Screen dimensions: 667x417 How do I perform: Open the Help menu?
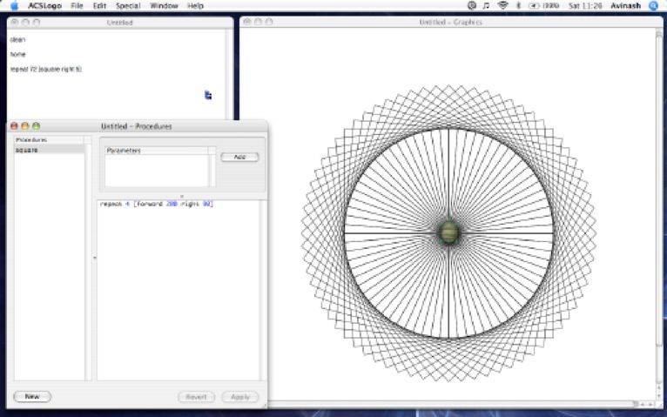coord(195,5)
